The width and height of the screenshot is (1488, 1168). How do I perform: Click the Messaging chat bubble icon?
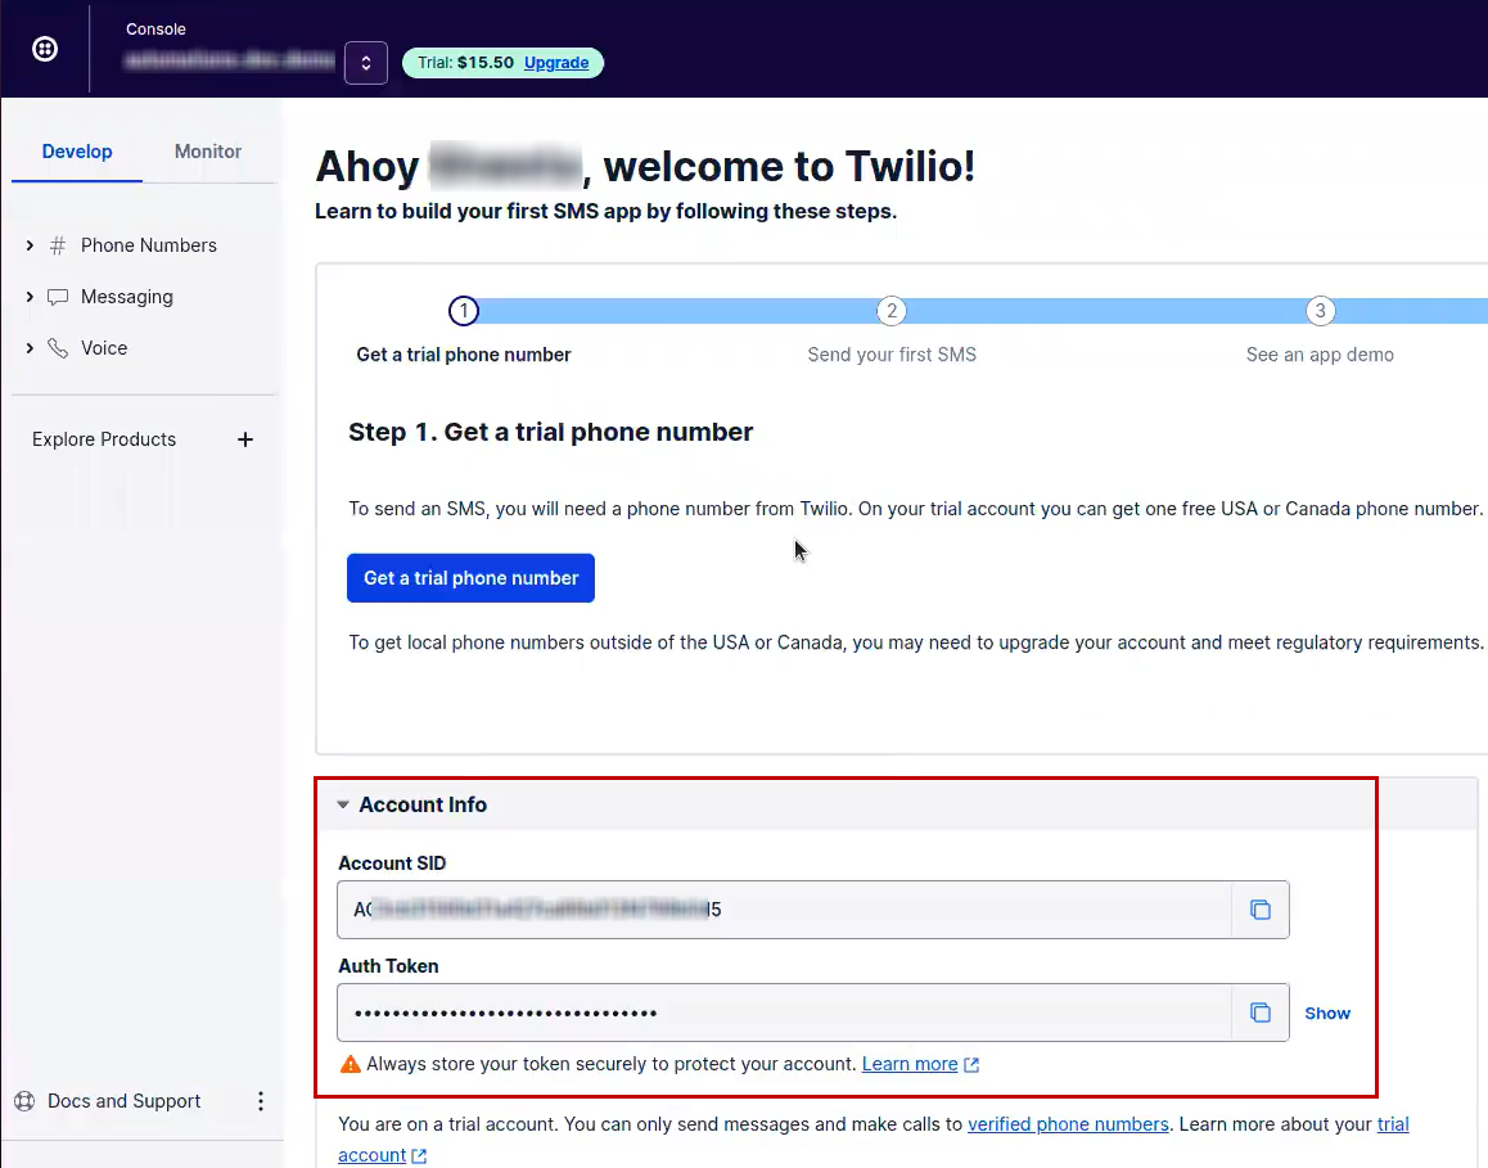(57, 297)
